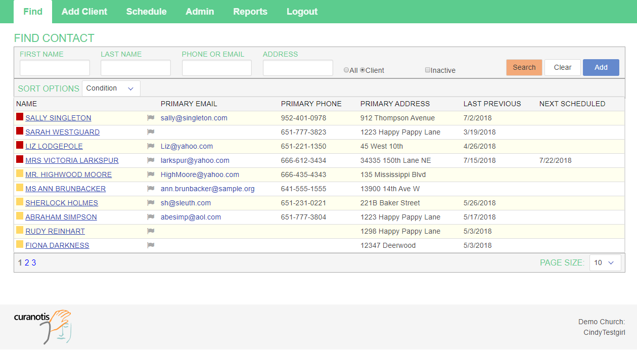This screenshot has height=351, width=637.
Task: Click the flag icon beside Liz Lodgepole
Action: (x=151, y=146)
